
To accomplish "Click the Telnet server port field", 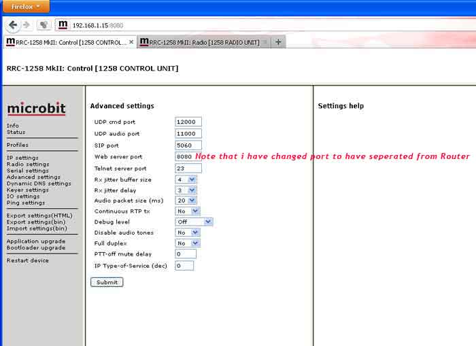I will [x=188, y=168].
